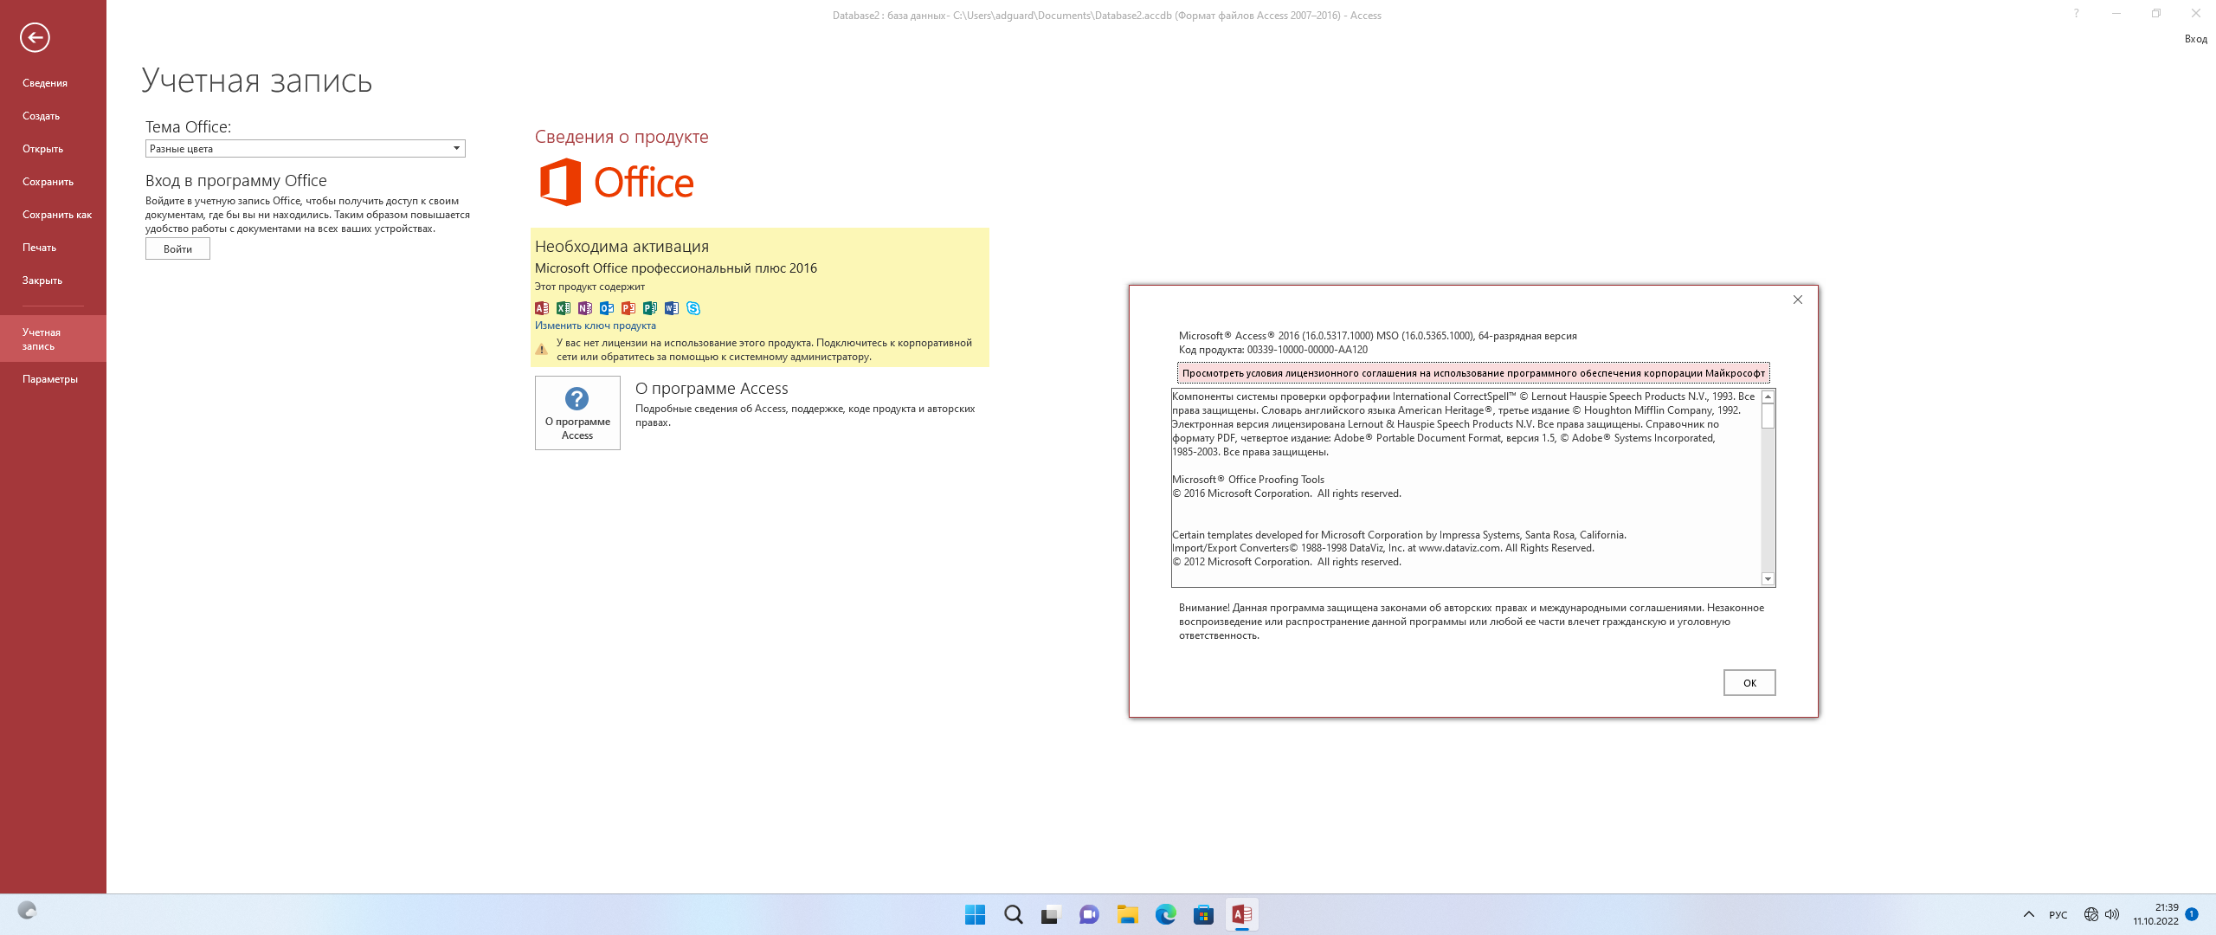Go back using the backstage arrow

(35, 37)
